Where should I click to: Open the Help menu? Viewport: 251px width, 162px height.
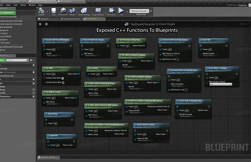click(x=40, y=5)
